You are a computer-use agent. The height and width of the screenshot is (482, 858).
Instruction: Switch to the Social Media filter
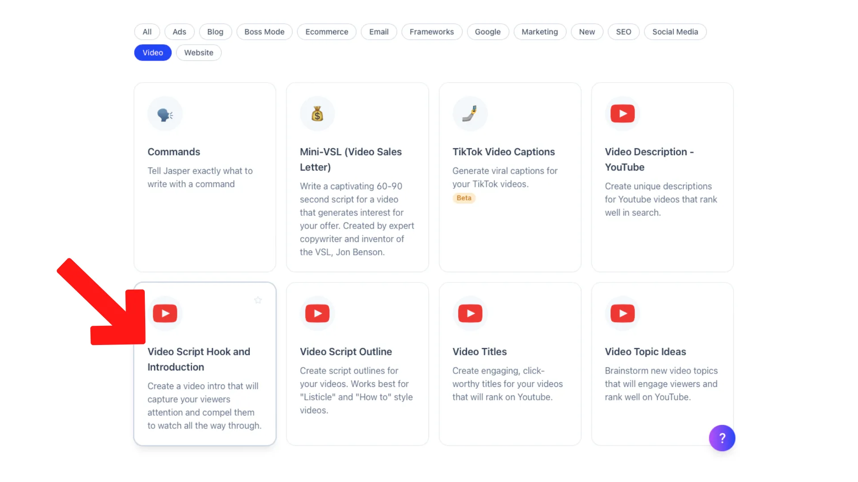pos(675,32)
